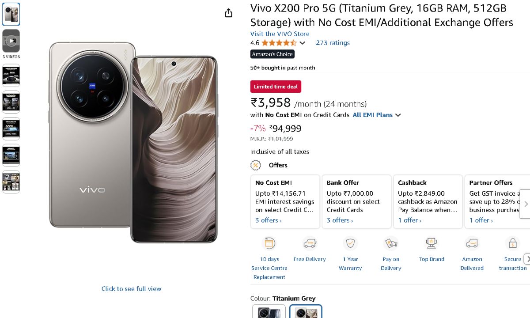Click to see full view link
The width and height of the screenshot is (530, 318).
(131, 289)
